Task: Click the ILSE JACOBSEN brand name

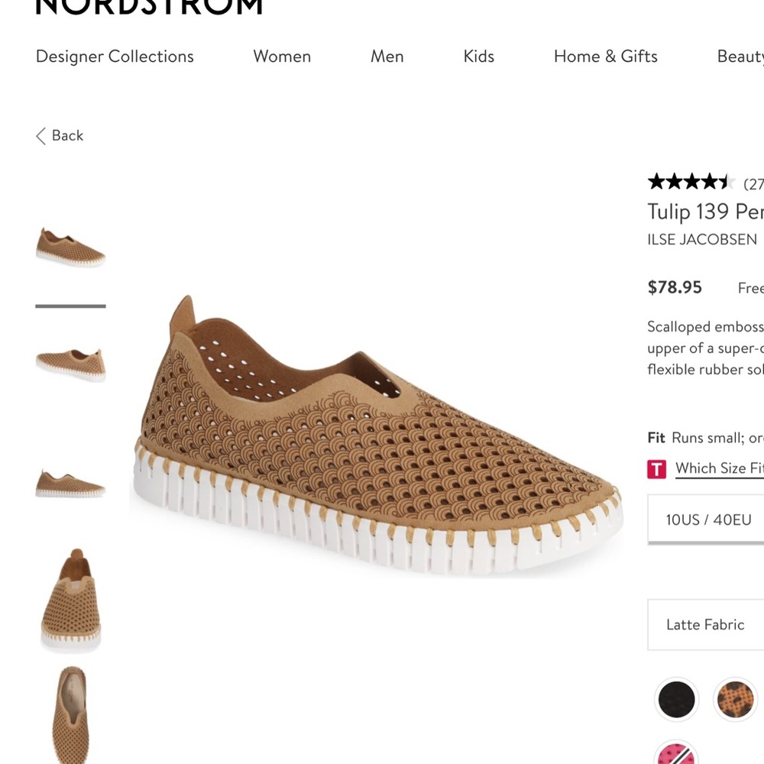Action: pos(703,239)
